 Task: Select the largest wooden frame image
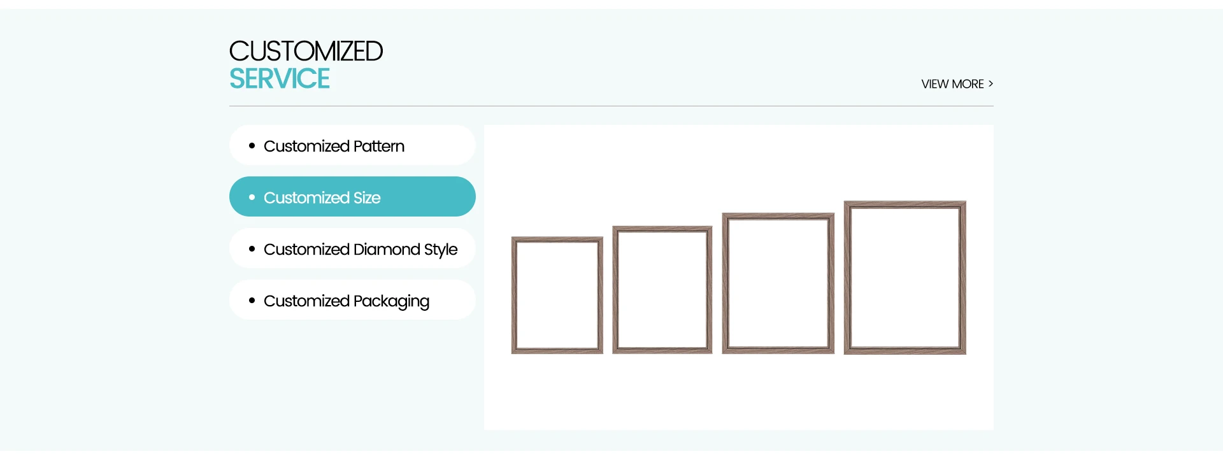click(905, 278)
